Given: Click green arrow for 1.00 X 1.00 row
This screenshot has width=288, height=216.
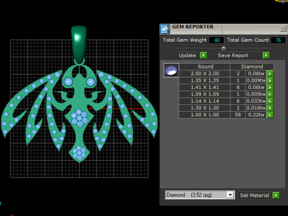Looking at the screenshot, I should point(270,115).
